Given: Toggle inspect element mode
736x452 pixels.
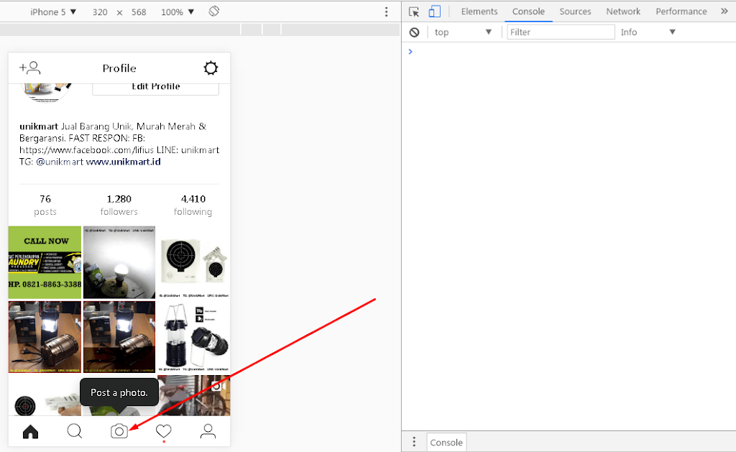Looking at the screenshot, I should coord(413,11).
